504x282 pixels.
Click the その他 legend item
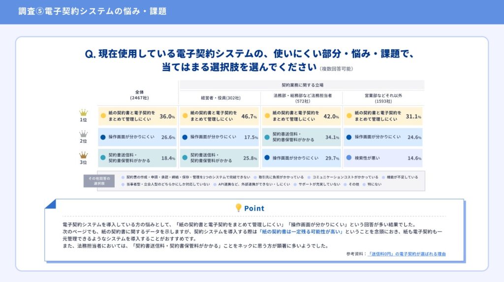point(351,184)
